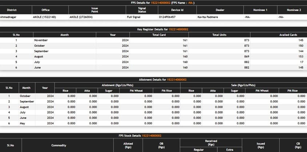Click September row in Key Register table

[x=153, y=51]
